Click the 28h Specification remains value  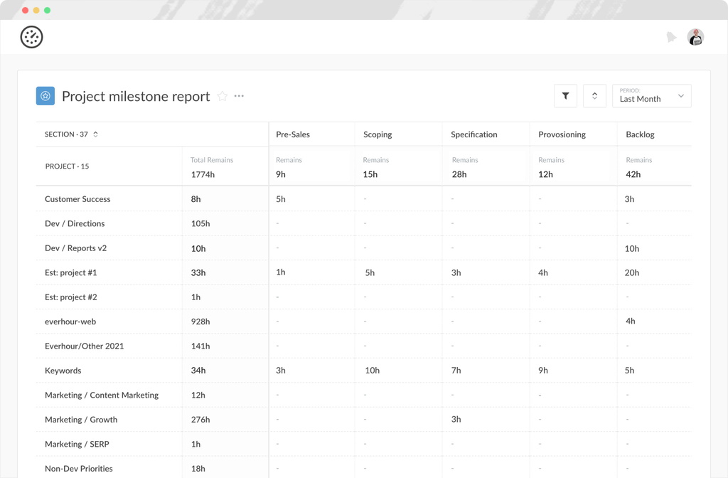coord(458,173)
